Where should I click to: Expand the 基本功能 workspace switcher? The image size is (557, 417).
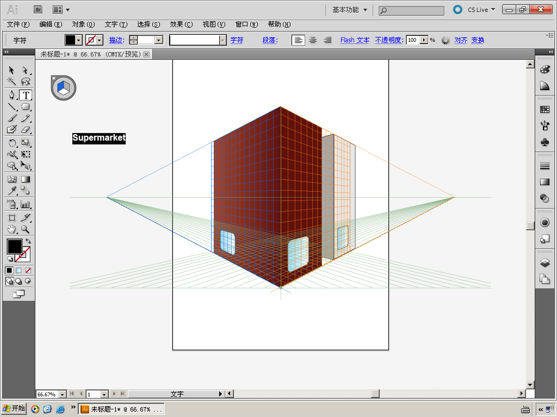[x=350, y=10]
